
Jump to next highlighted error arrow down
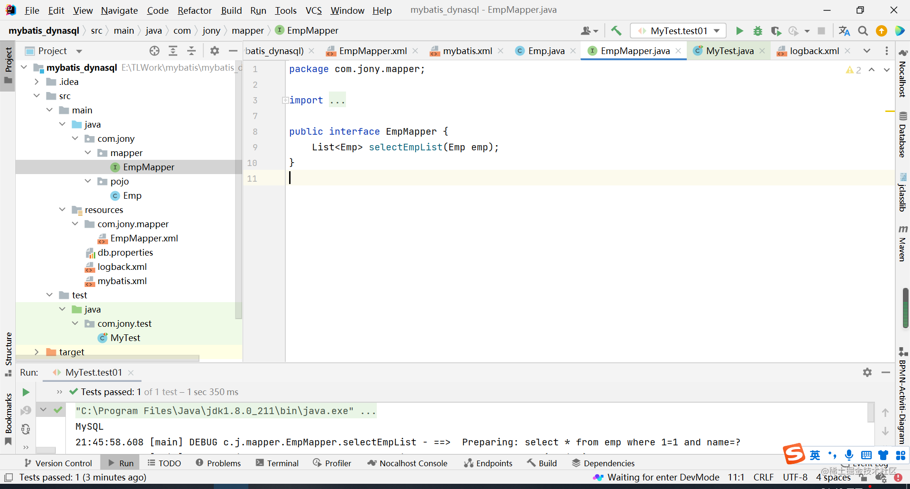coord(887,70)
